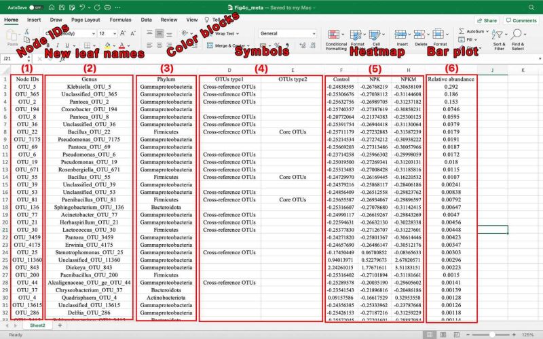Click the Conditional Formatting icon
The image size is (543, 339).
pos(334,35)
